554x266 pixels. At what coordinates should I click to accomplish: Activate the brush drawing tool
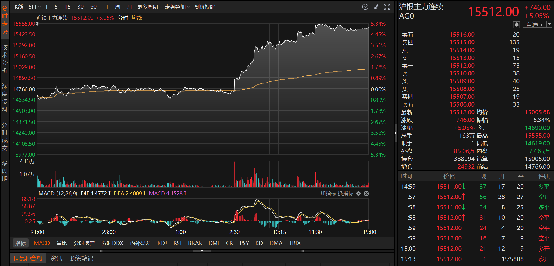[x=376, y=7]
